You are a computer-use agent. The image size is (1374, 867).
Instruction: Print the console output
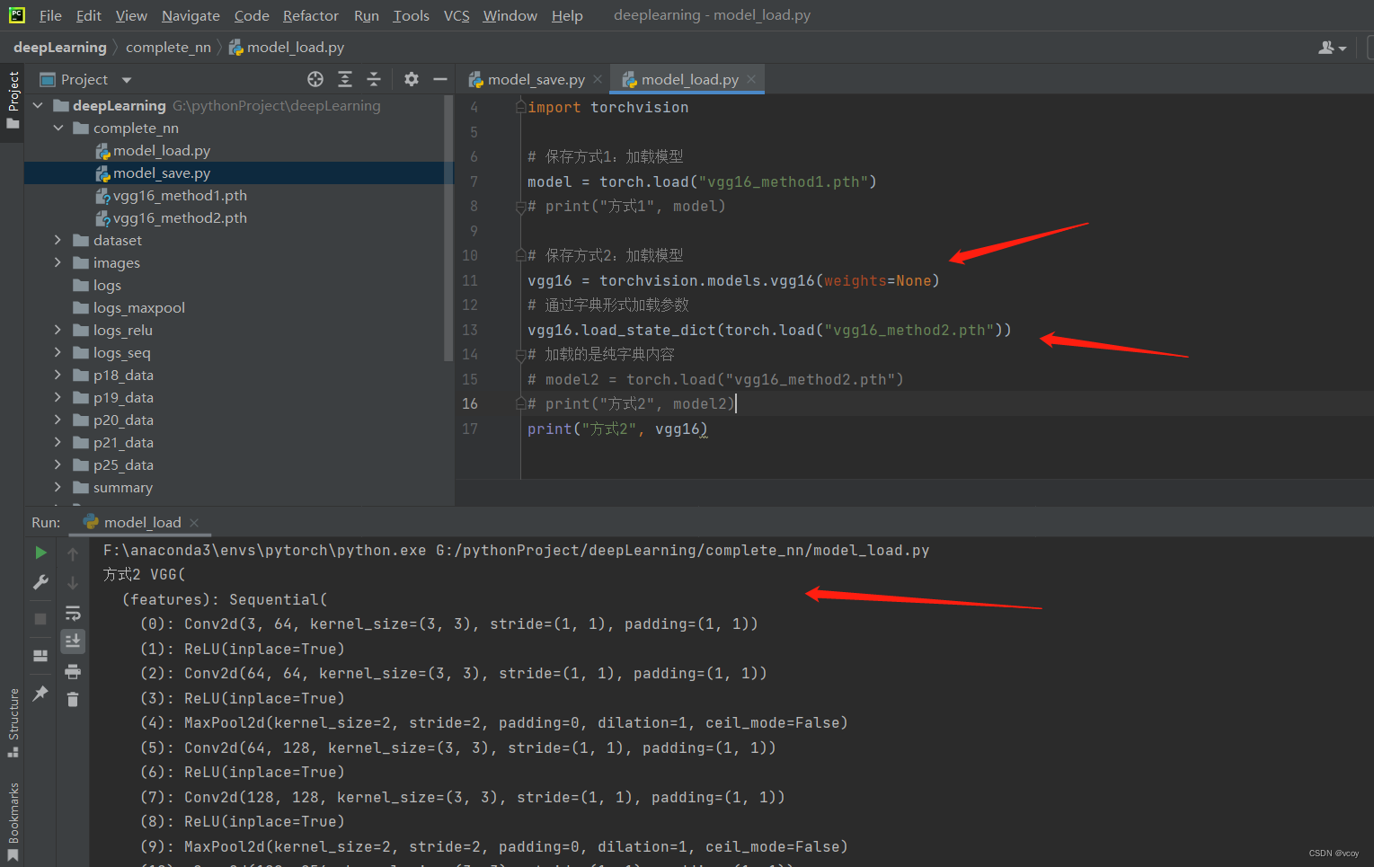pos(73,671)
